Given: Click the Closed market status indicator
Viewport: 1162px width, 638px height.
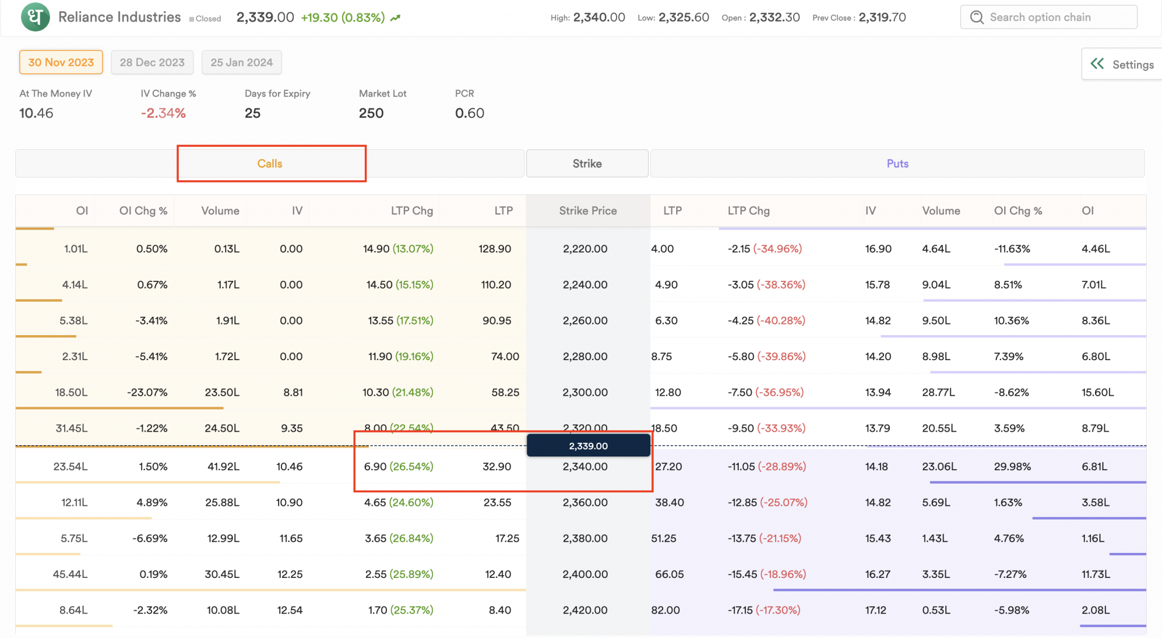Looking at the screenshot, I should [x=205, y=18].
